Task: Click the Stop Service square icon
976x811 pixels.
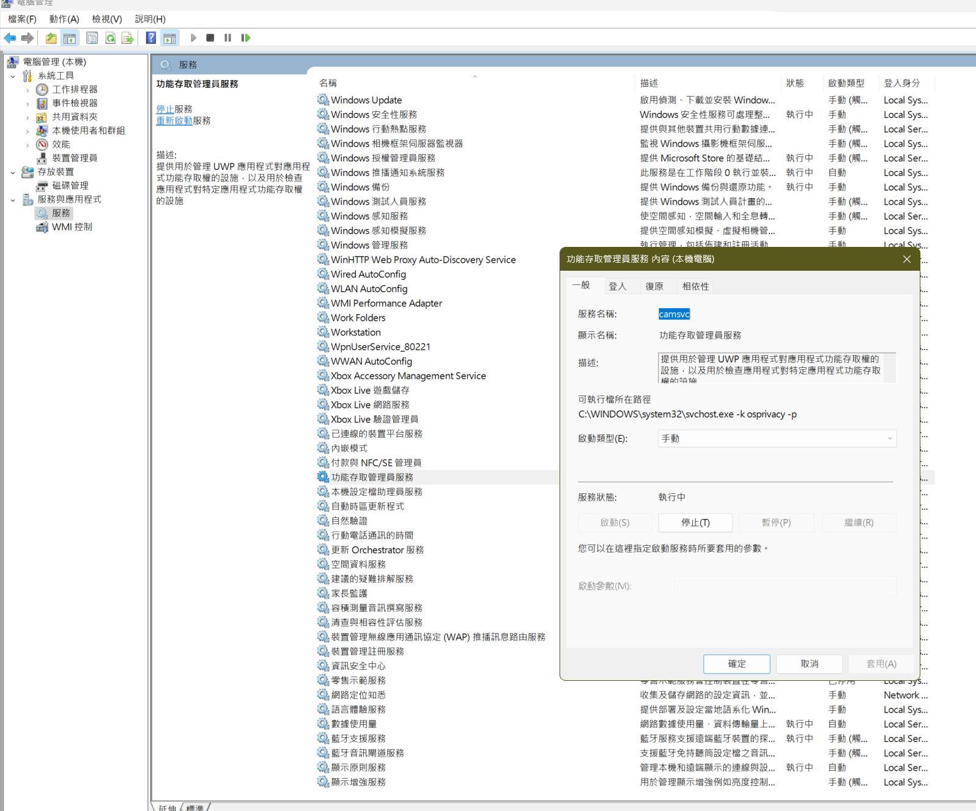Action: point(210,38)
